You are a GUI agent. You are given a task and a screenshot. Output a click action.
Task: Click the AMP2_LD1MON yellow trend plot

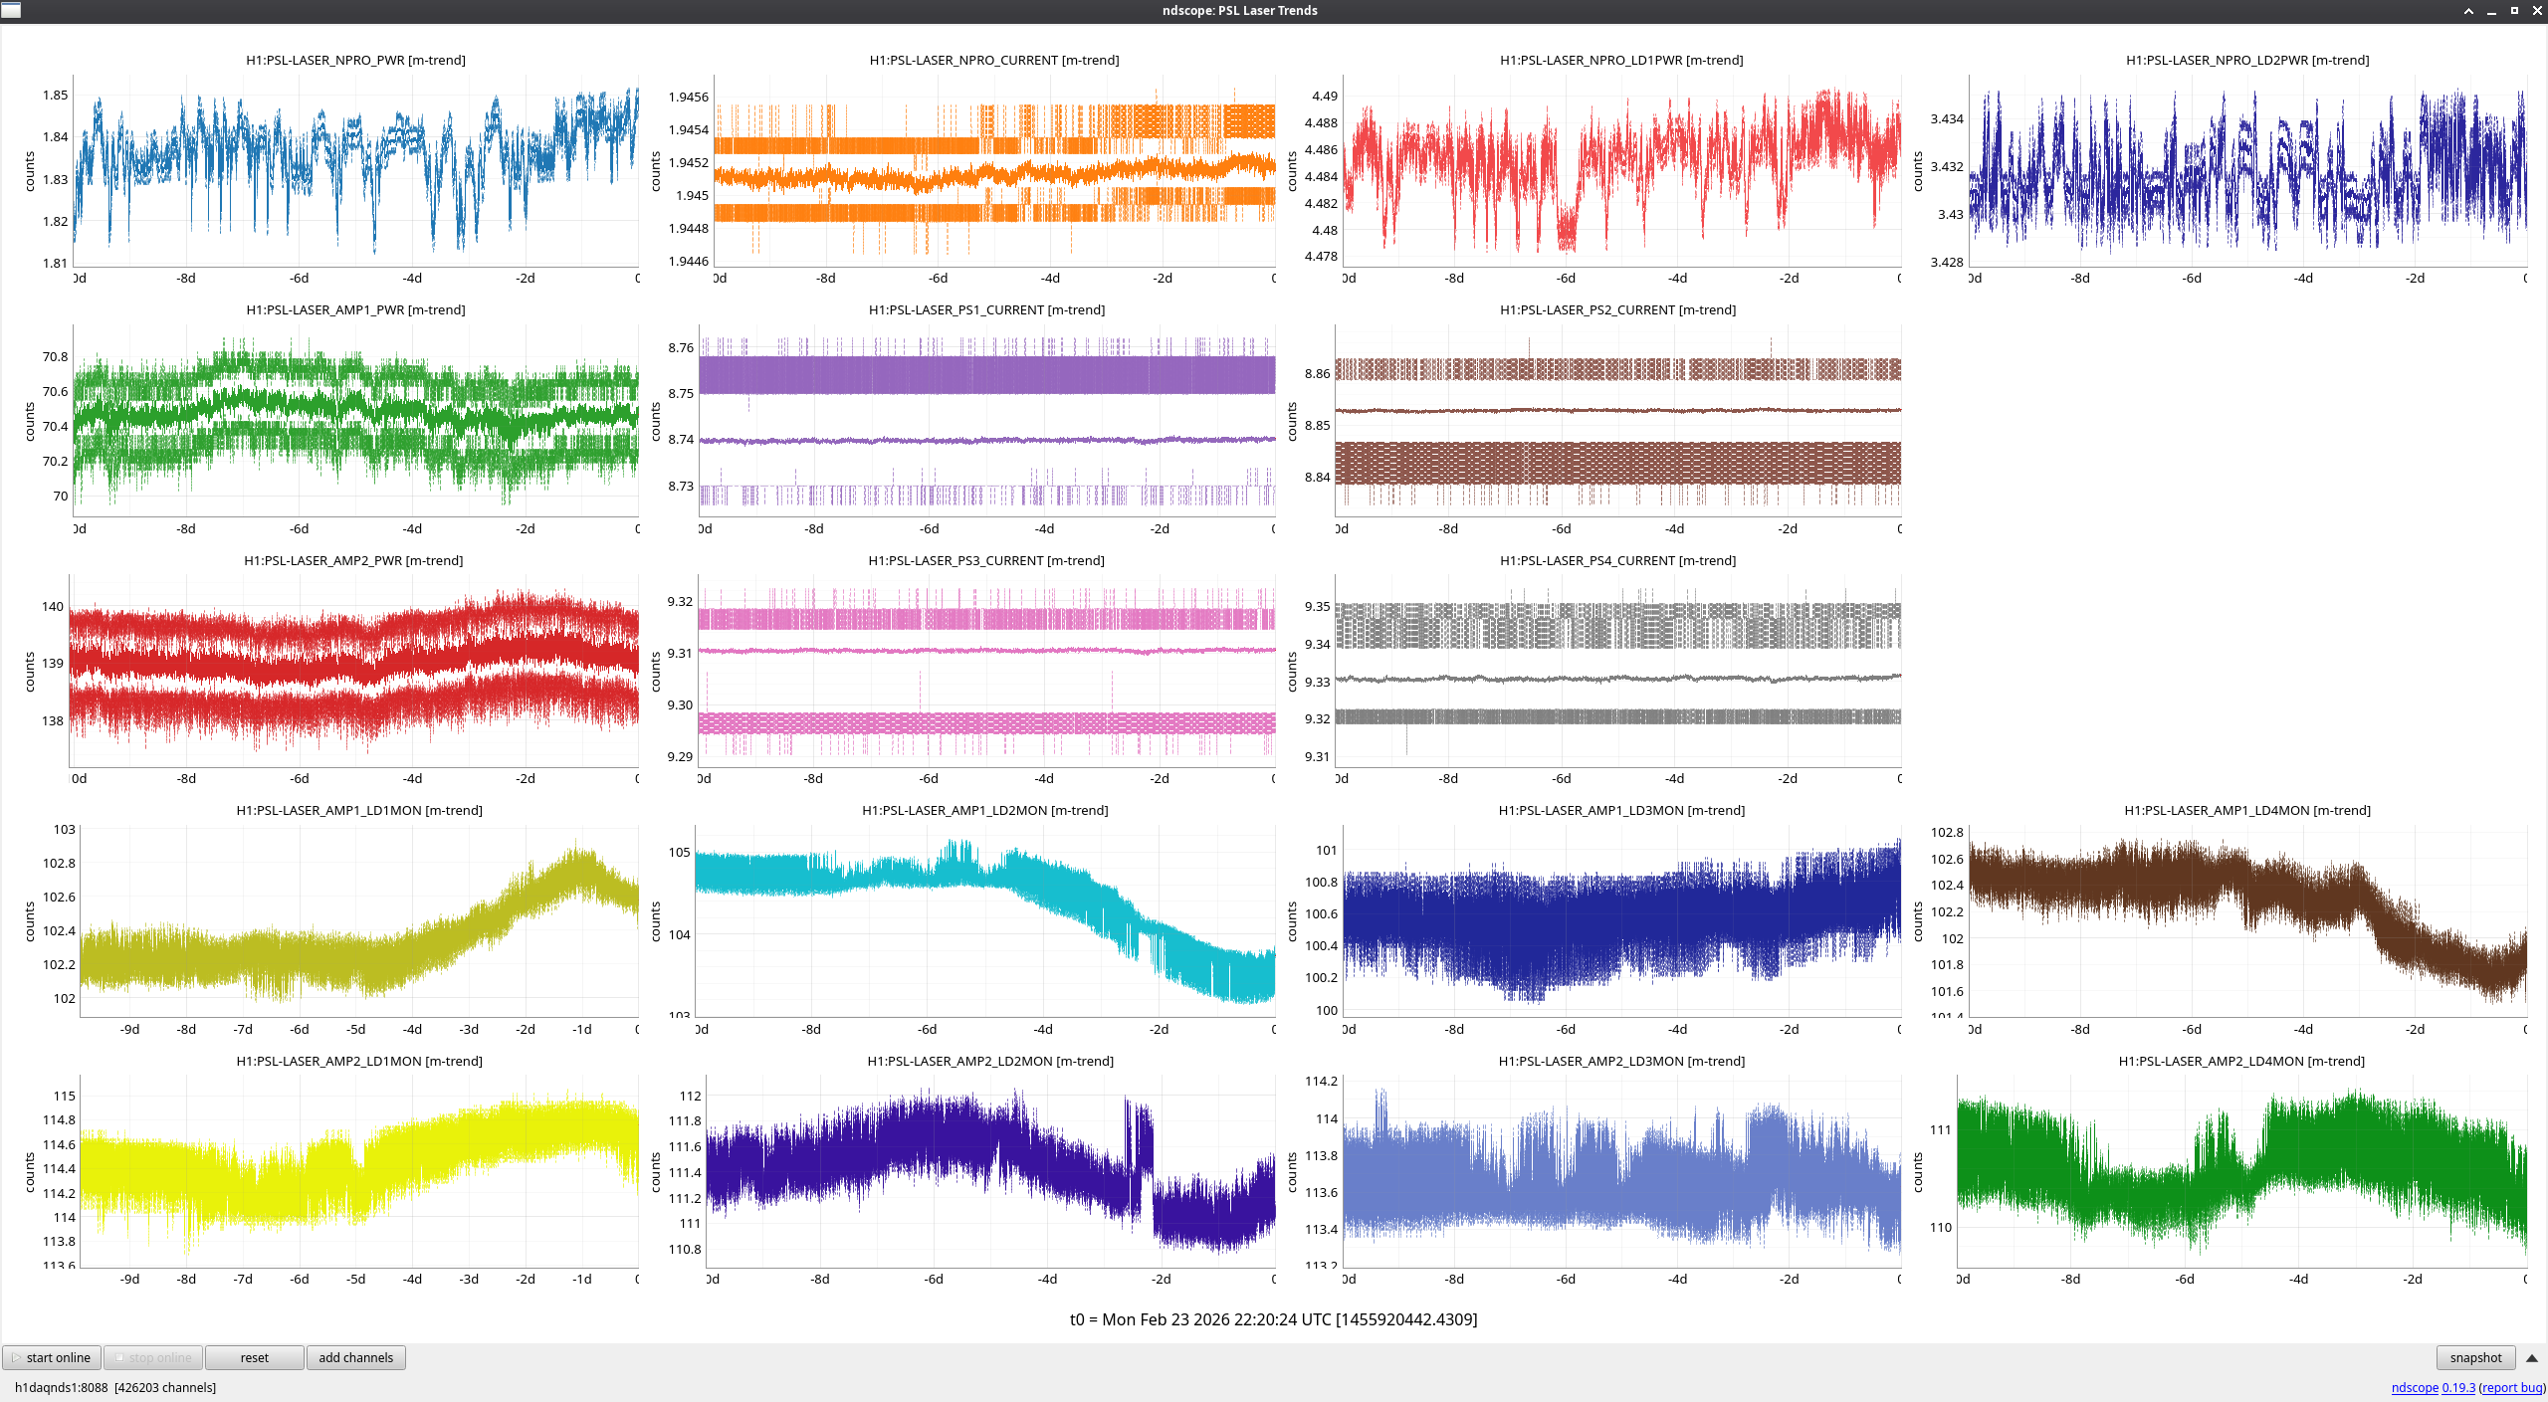click(358, 1169)
